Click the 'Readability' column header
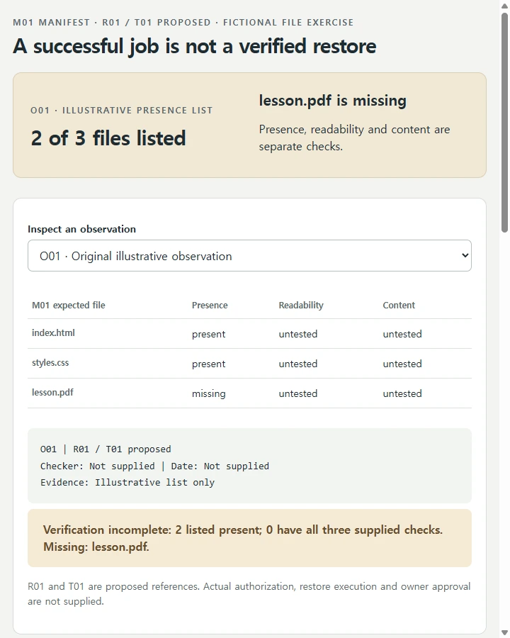Screen dimensions: 510x638 point(301,305)
